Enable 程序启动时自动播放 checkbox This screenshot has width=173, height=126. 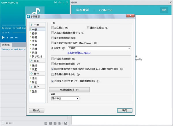point(52,64)
